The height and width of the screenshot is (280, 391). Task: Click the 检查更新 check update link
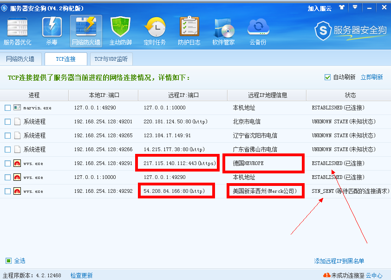tap(82, 275)
